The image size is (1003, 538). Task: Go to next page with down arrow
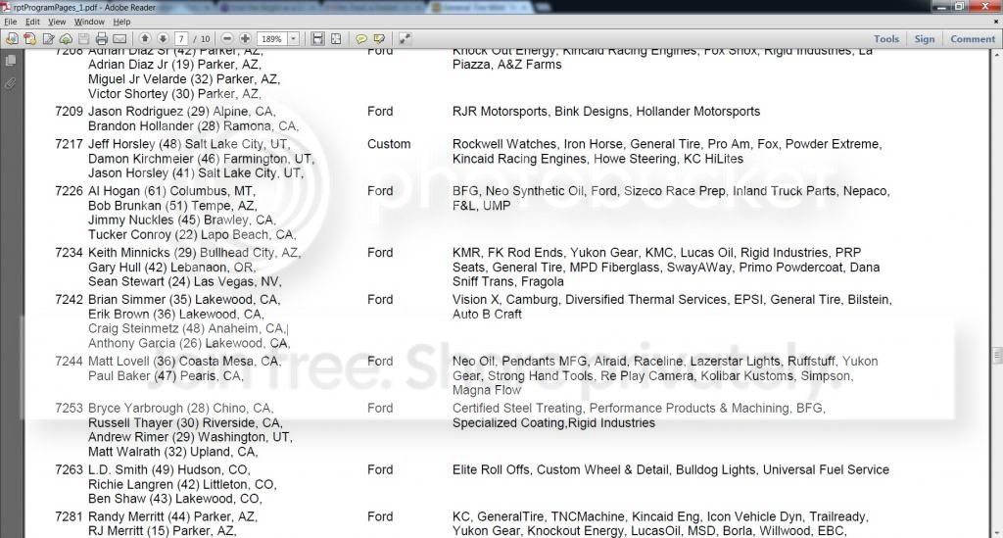[x=163, y=39]
